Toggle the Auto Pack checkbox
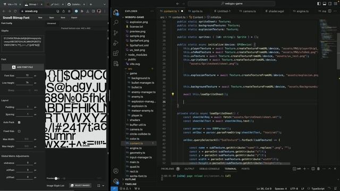This screenshot has height=191, width=340. point(19,123)
